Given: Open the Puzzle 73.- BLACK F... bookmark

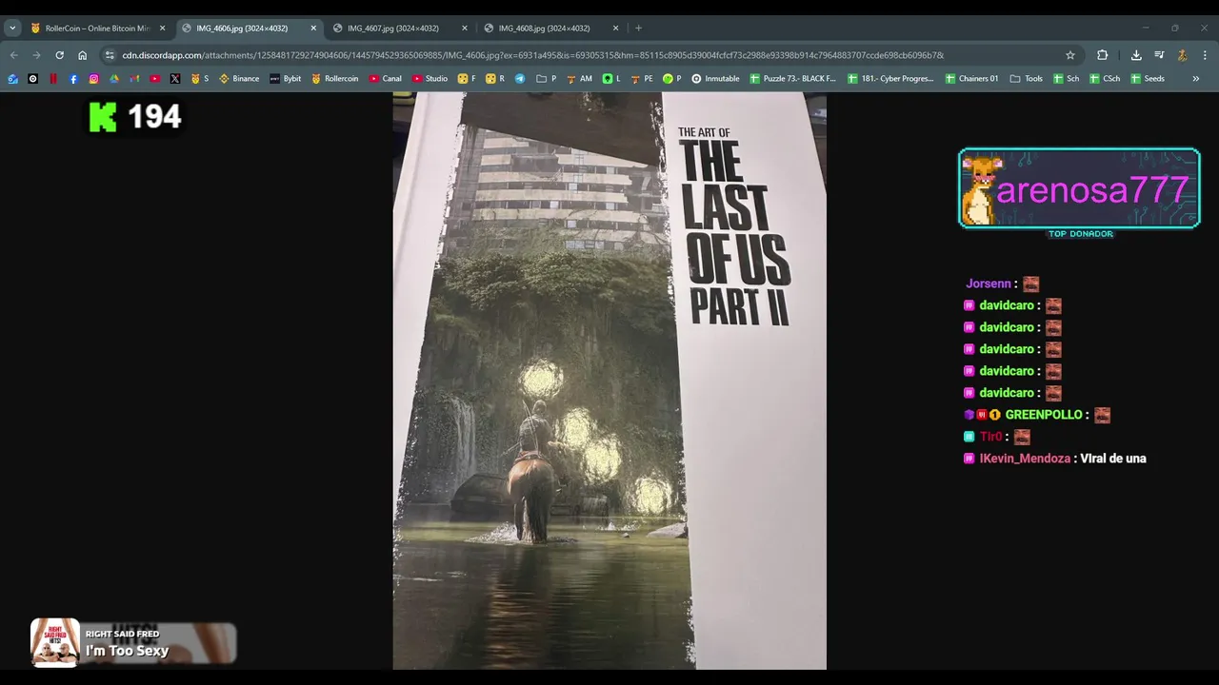Looking at the screenshot, I should [792, 79].
